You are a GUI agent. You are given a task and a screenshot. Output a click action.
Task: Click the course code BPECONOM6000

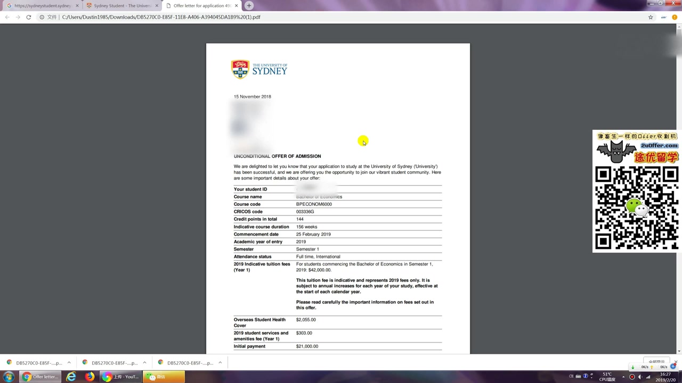(x=314, y=204)
